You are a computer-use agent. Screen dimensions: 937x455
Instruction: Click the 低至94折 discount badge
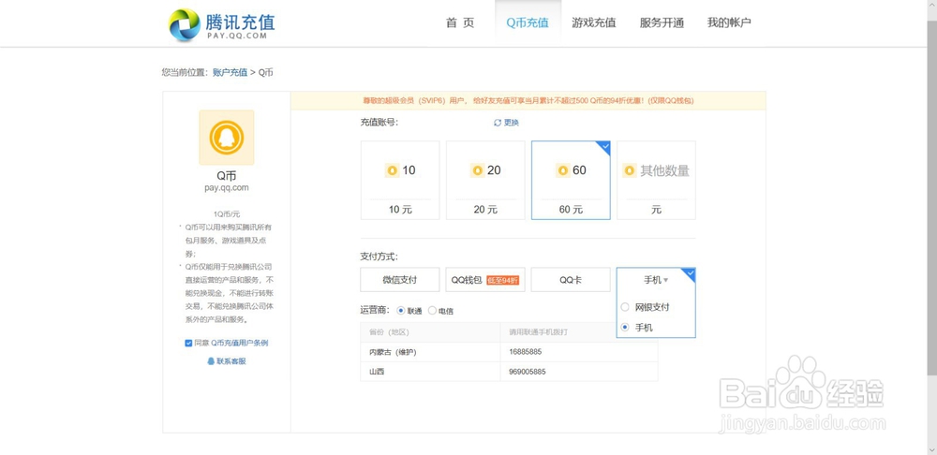point(502,280)
